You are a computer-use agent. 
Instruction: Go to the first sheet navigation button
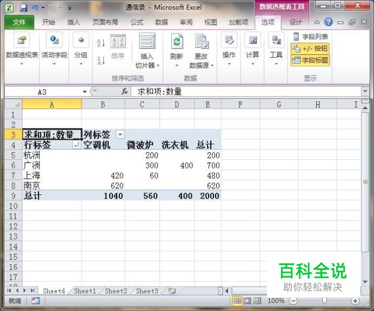tap(9, 290)
